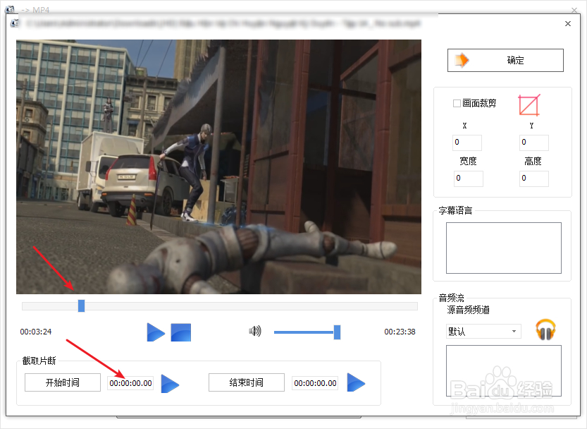The image size is (587, 429).
Task: Open the 源音频频道 默认 dropdown
Action: pyautogui.click(x=483, y=331)
